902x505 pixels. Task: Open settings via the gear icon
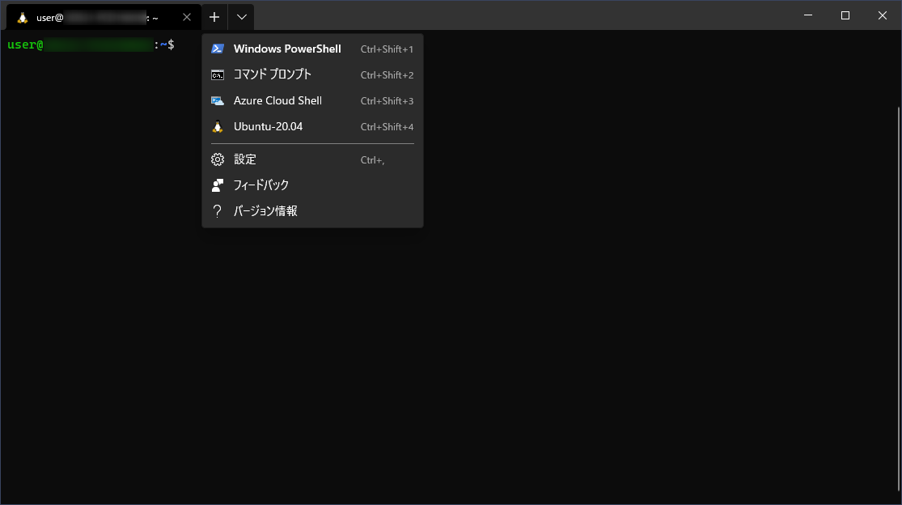click(x=218, y=159)
